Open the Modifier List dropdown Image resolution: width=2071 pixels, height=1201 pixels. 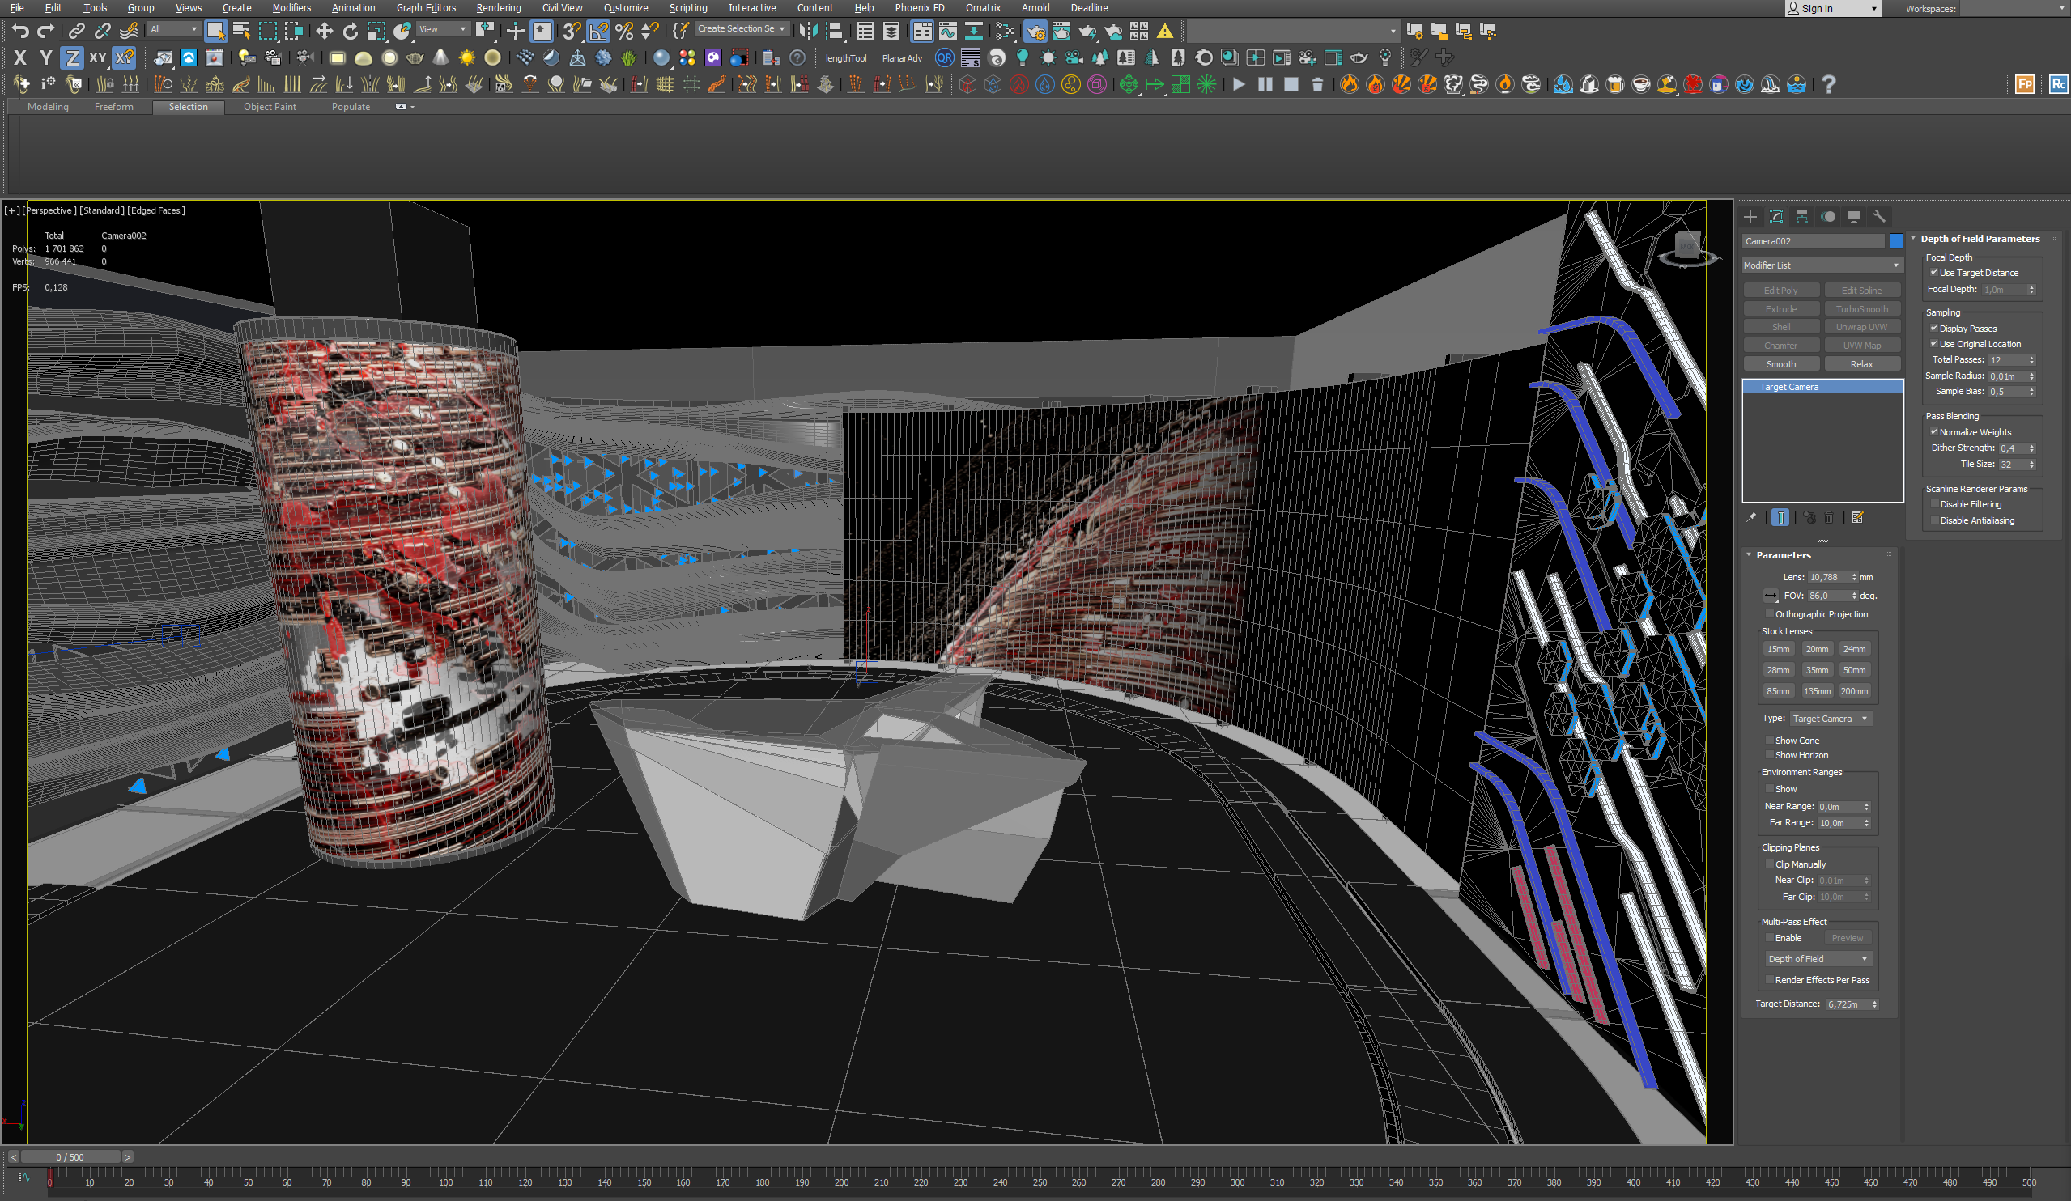[1821, 265]
